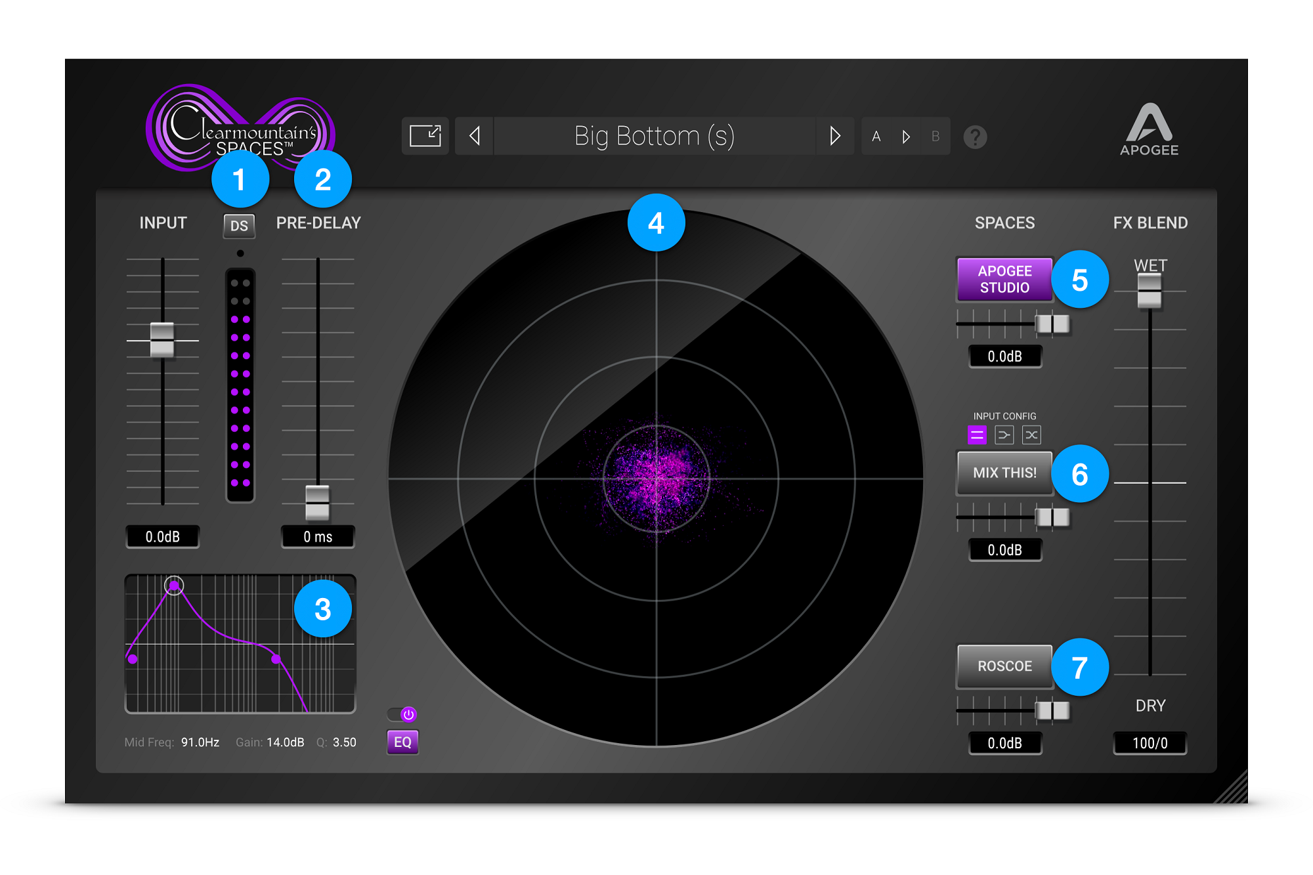Image resolution: width=1313 pixels, height=875 pixels.
Task: Click the DS gain reduction meter
Action: click(240, 385)
